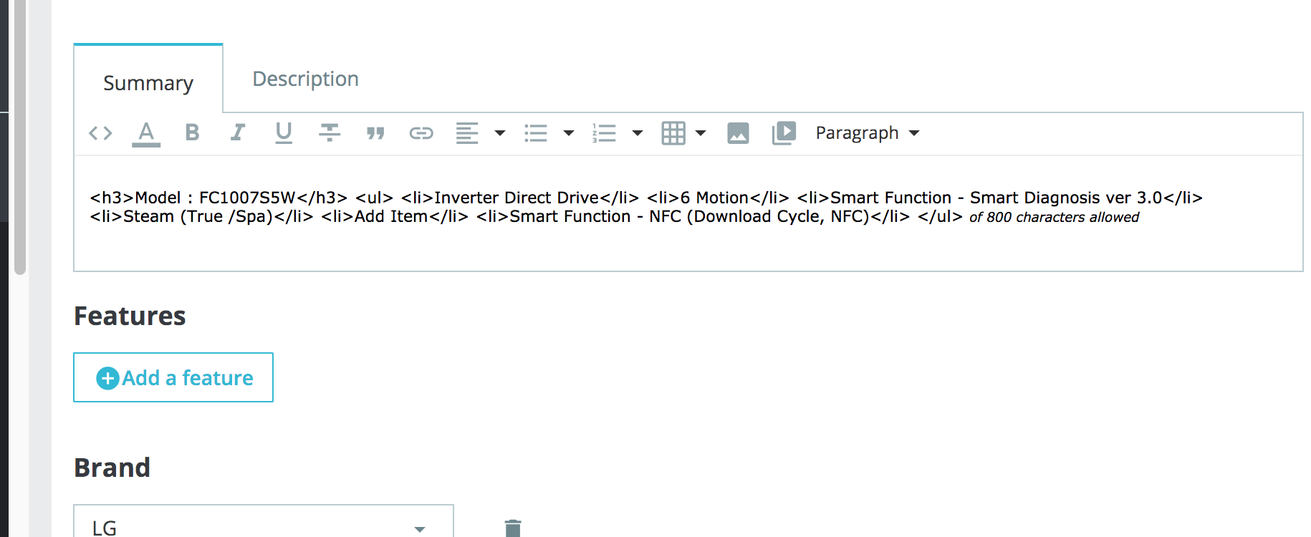This screenshot has width=1311, height=537.
Task: Insert a blockquote
Action: coord(375,133)
